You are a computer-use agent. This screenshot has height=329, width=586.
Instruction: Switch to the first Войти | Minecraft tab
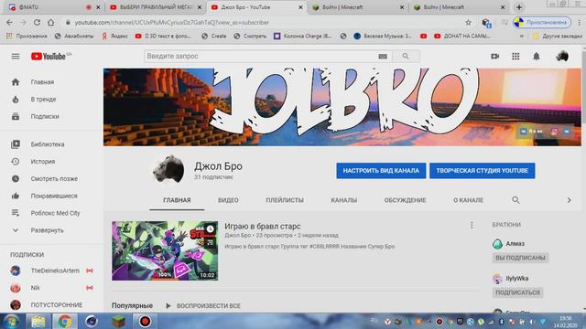click(357, 7)
